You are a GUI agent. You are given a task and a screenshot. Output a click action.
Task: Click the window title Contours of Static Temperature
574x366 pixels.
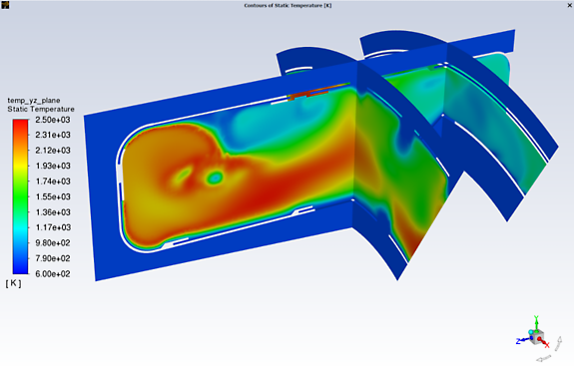point(287,5)
